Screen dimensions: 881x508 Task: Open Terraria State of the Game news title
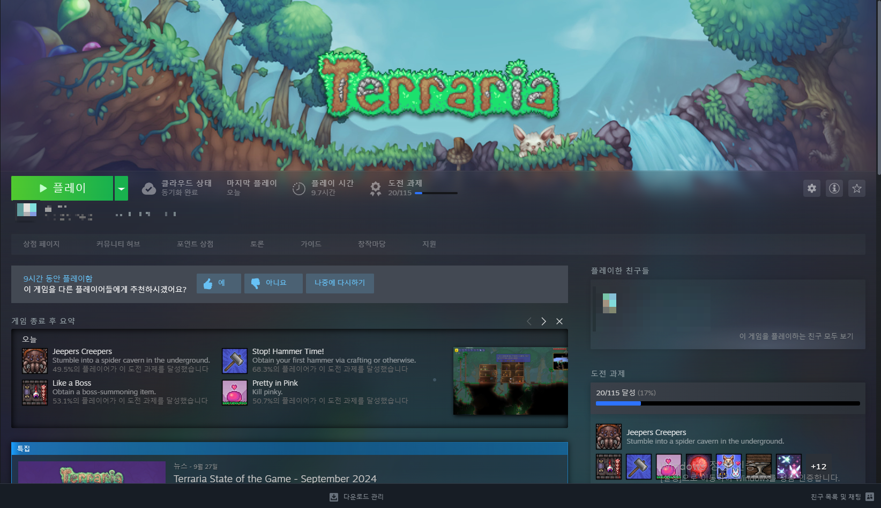tap(275, 478)
